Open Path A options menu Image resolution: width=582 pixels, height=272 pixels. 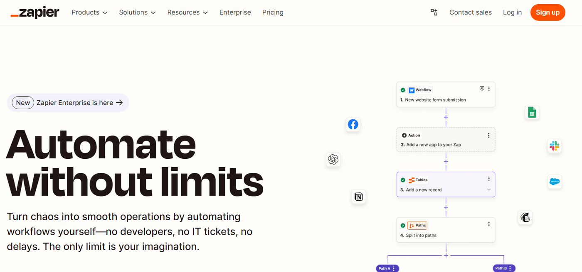click(394, 269)
